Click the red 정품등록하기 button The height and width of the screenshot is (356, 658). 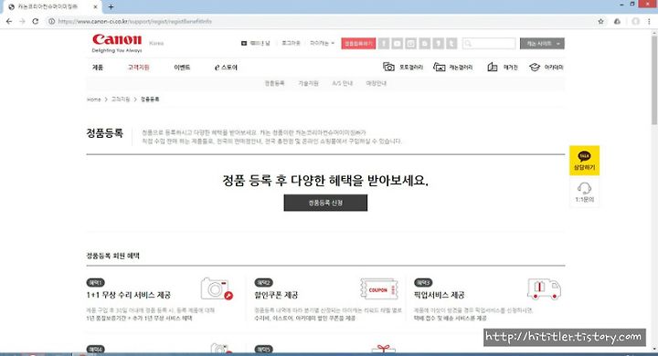[358, 43]
